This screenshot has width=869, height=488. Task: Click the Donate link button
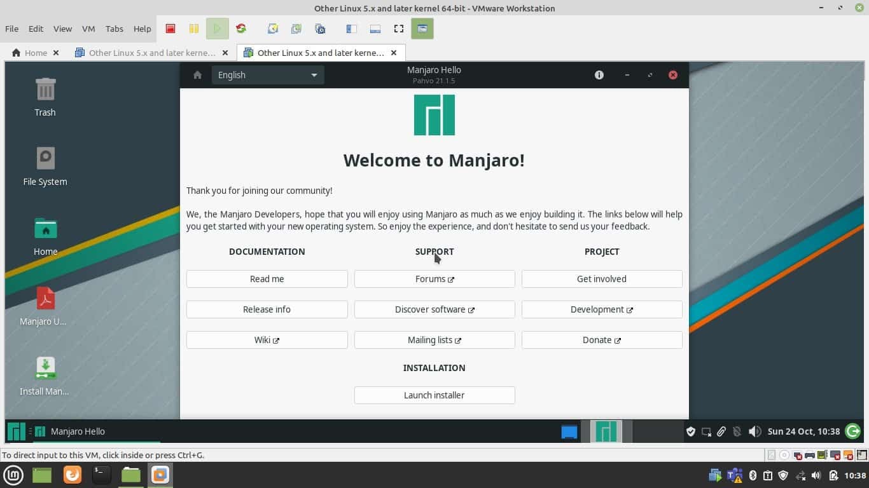[602, 340]
